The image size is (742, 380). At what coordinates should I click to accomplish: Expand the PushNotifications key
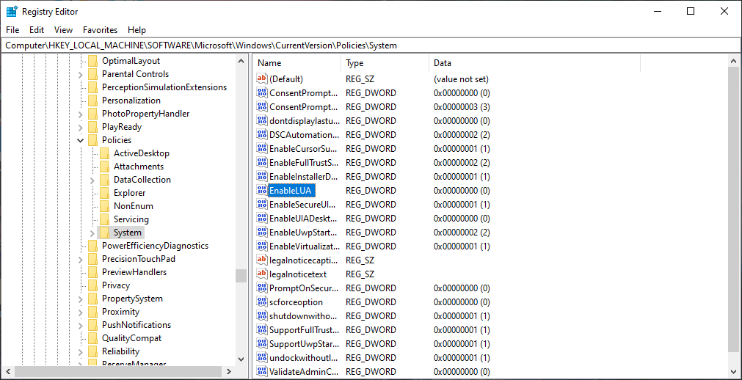click(x=81, y=325)
